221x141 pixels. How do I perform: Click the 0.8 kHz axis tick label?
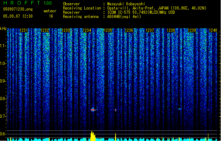pyautogui.click(x=3, y=99)
